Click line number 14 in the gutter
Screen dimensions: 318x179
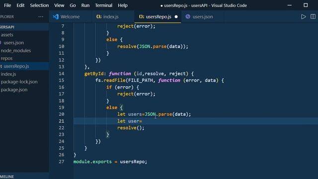pyautogui.click(x=62, y=74)
